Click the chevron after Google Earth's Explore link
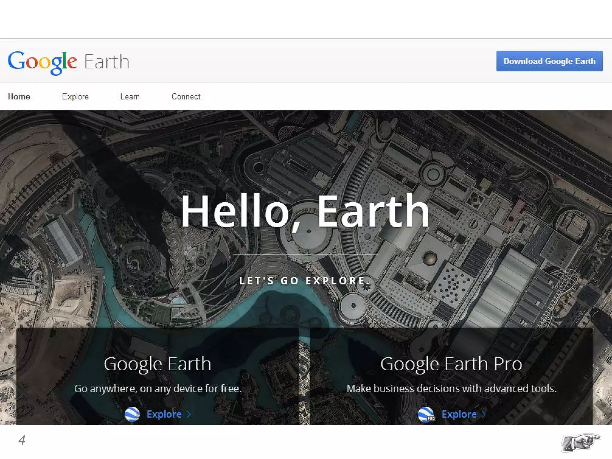The height and width of the screenshot is (459, 612). [189, 414]
